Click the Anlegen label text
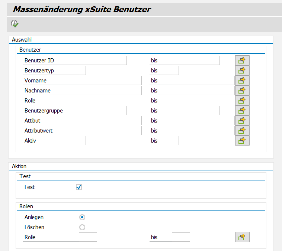Viewport: 282px width, 251px height. click(x=34, y=217)
